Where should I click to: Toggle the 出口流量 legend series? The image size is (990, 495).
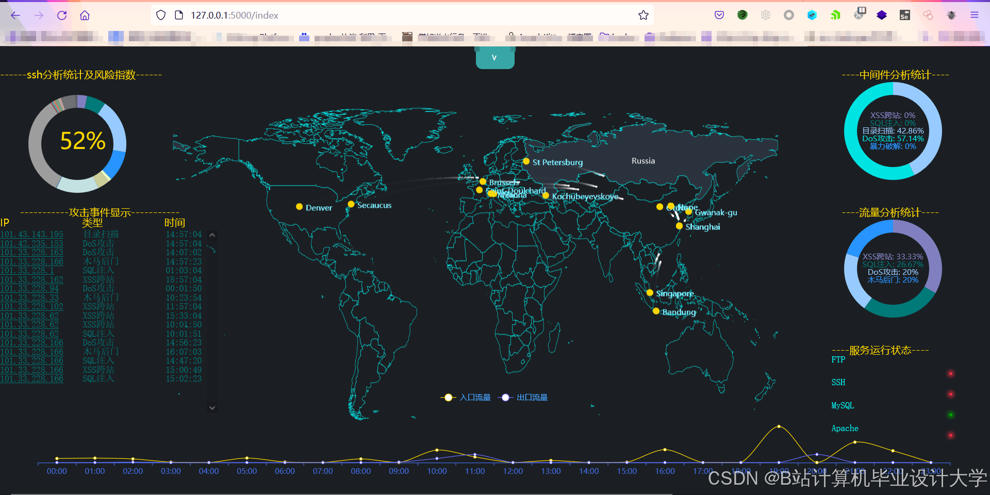pos(522,398)
